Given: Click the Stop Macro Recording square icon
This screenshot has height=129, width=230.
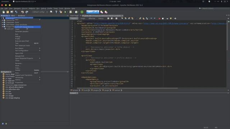Looking at the screenshot, I should point(163,19).
